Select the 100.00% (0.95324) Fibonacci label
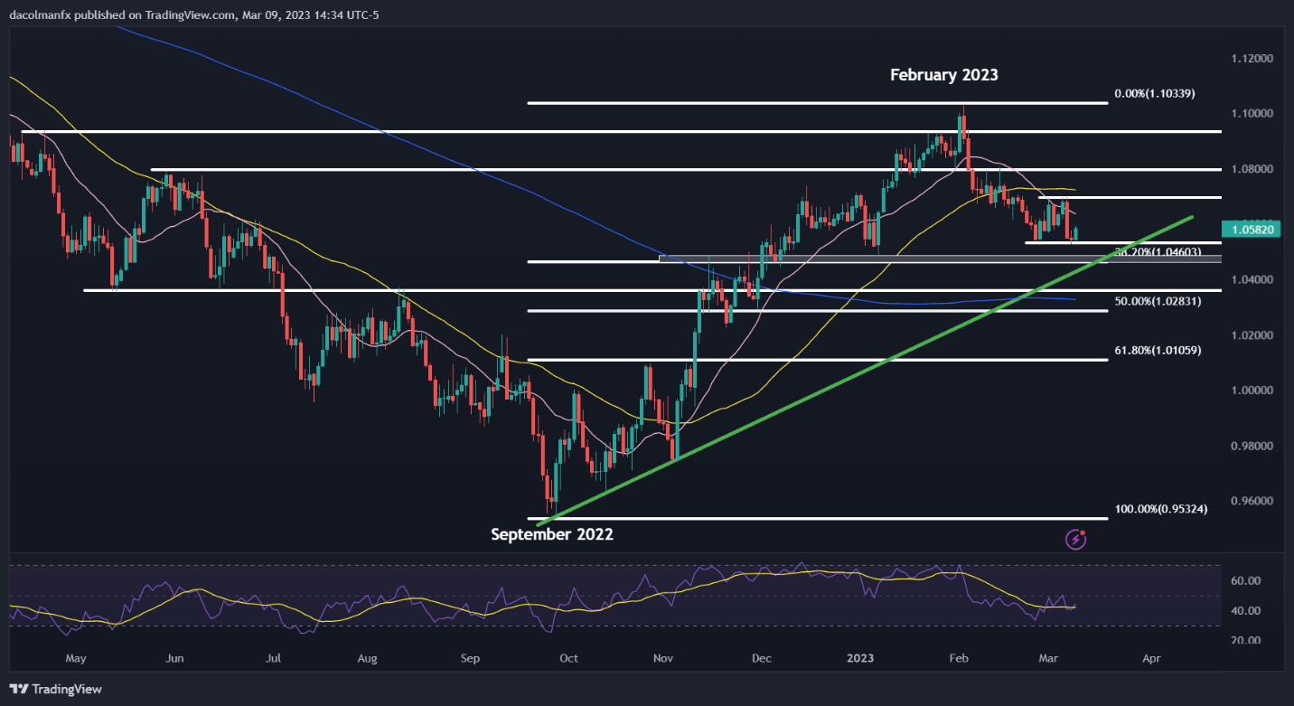 pos(1160,509)
